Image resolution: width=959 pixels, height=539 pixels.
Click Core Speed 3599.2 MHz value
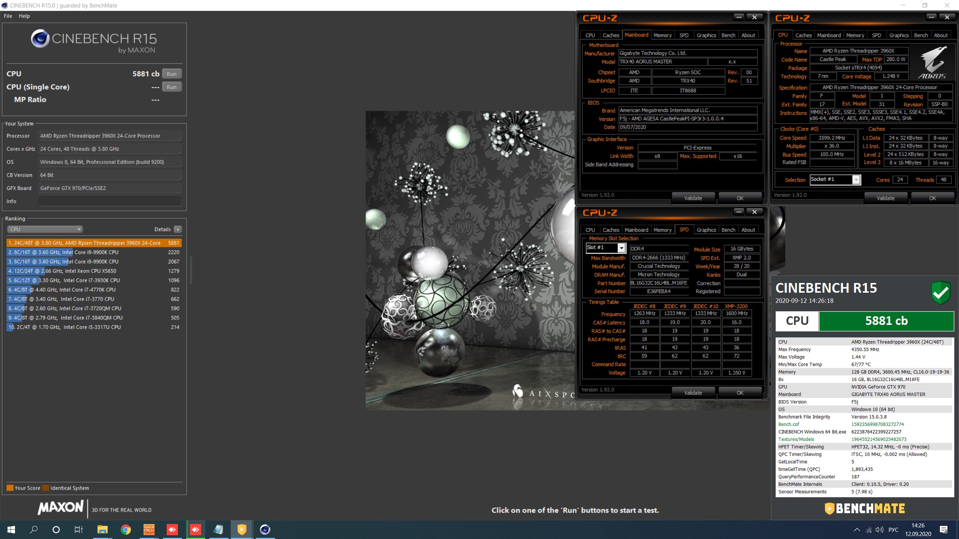(x=832, y=138)
